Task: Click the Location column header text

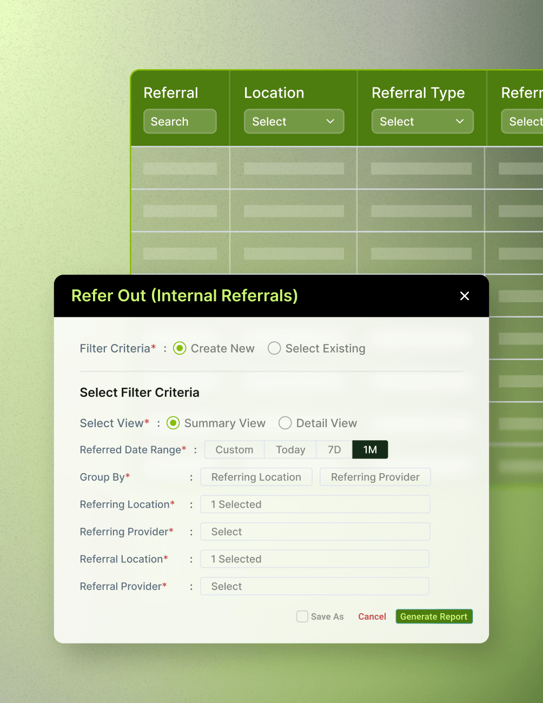Action: [x=274, y=93]
